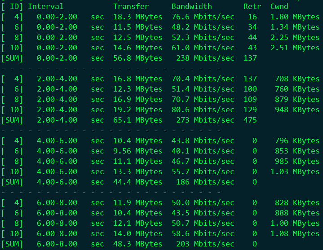This screenshot has height=250, width=323.
Task: Click the 80.6 Mbits/sec bandwidth value
Action: click(203, 110)
